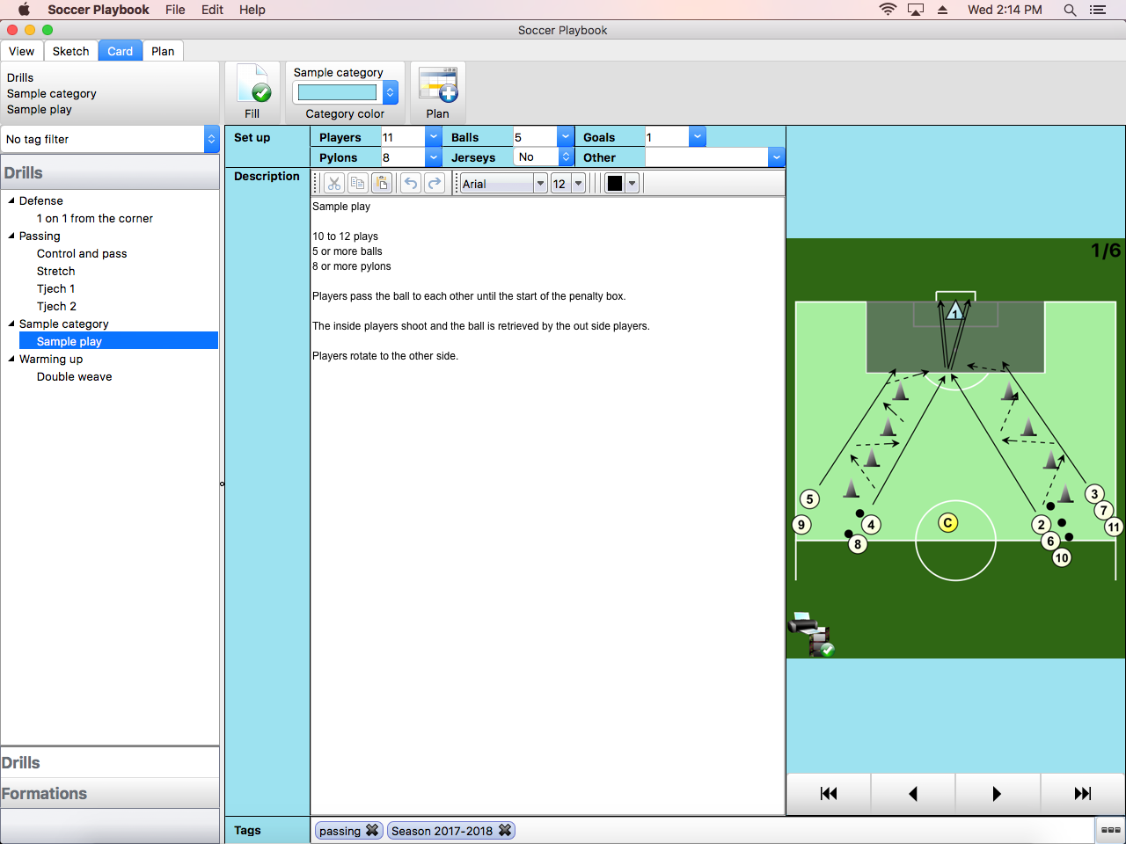The width and height of the screenshot is (1126, 844).
Task: Select the Stretch drill
Action: point(56,271)
